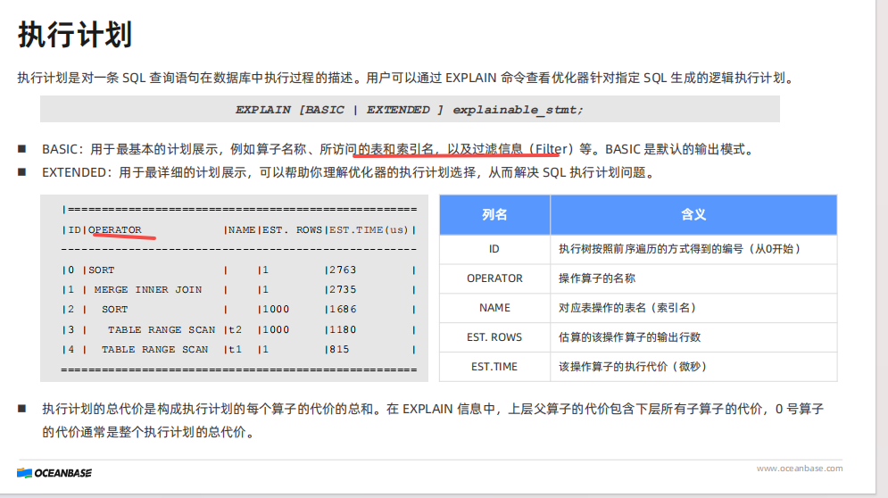Click the bullet marker before BASIC

(21, 149)
